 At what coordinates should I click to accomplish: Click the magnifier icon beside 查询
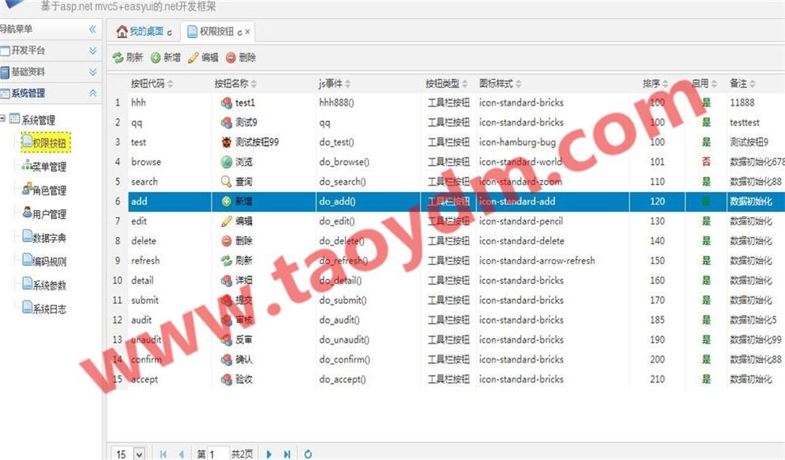click(x=226, y=182)
